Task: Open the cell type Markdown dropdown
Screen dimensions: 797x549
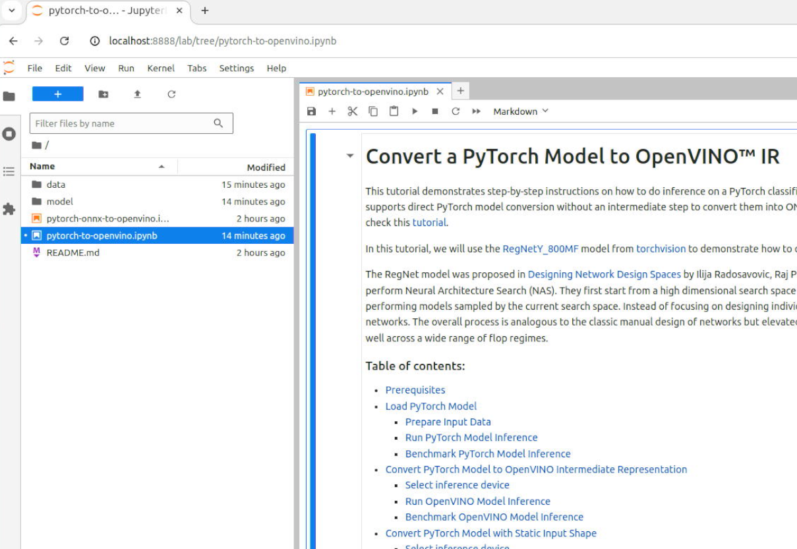Action: pos(521,111)
